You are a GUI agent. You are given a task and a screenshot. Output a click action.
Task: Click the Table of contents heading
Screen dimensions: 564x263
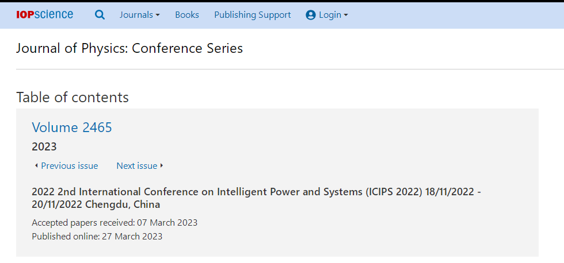pyautogui.click(x=73, y=97)
